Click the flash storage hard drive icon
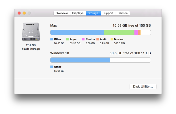 [31, 31]
